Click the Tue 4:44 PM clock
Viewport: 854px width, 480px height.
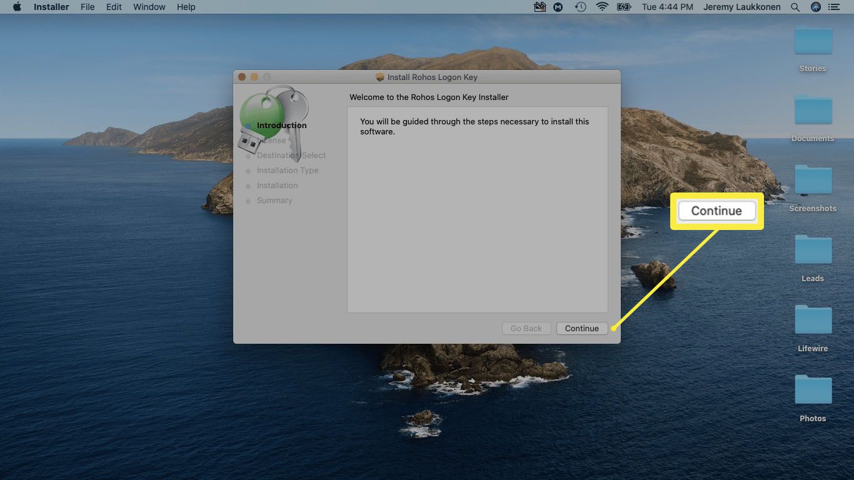pyautogui.click(x=667, y=7)
